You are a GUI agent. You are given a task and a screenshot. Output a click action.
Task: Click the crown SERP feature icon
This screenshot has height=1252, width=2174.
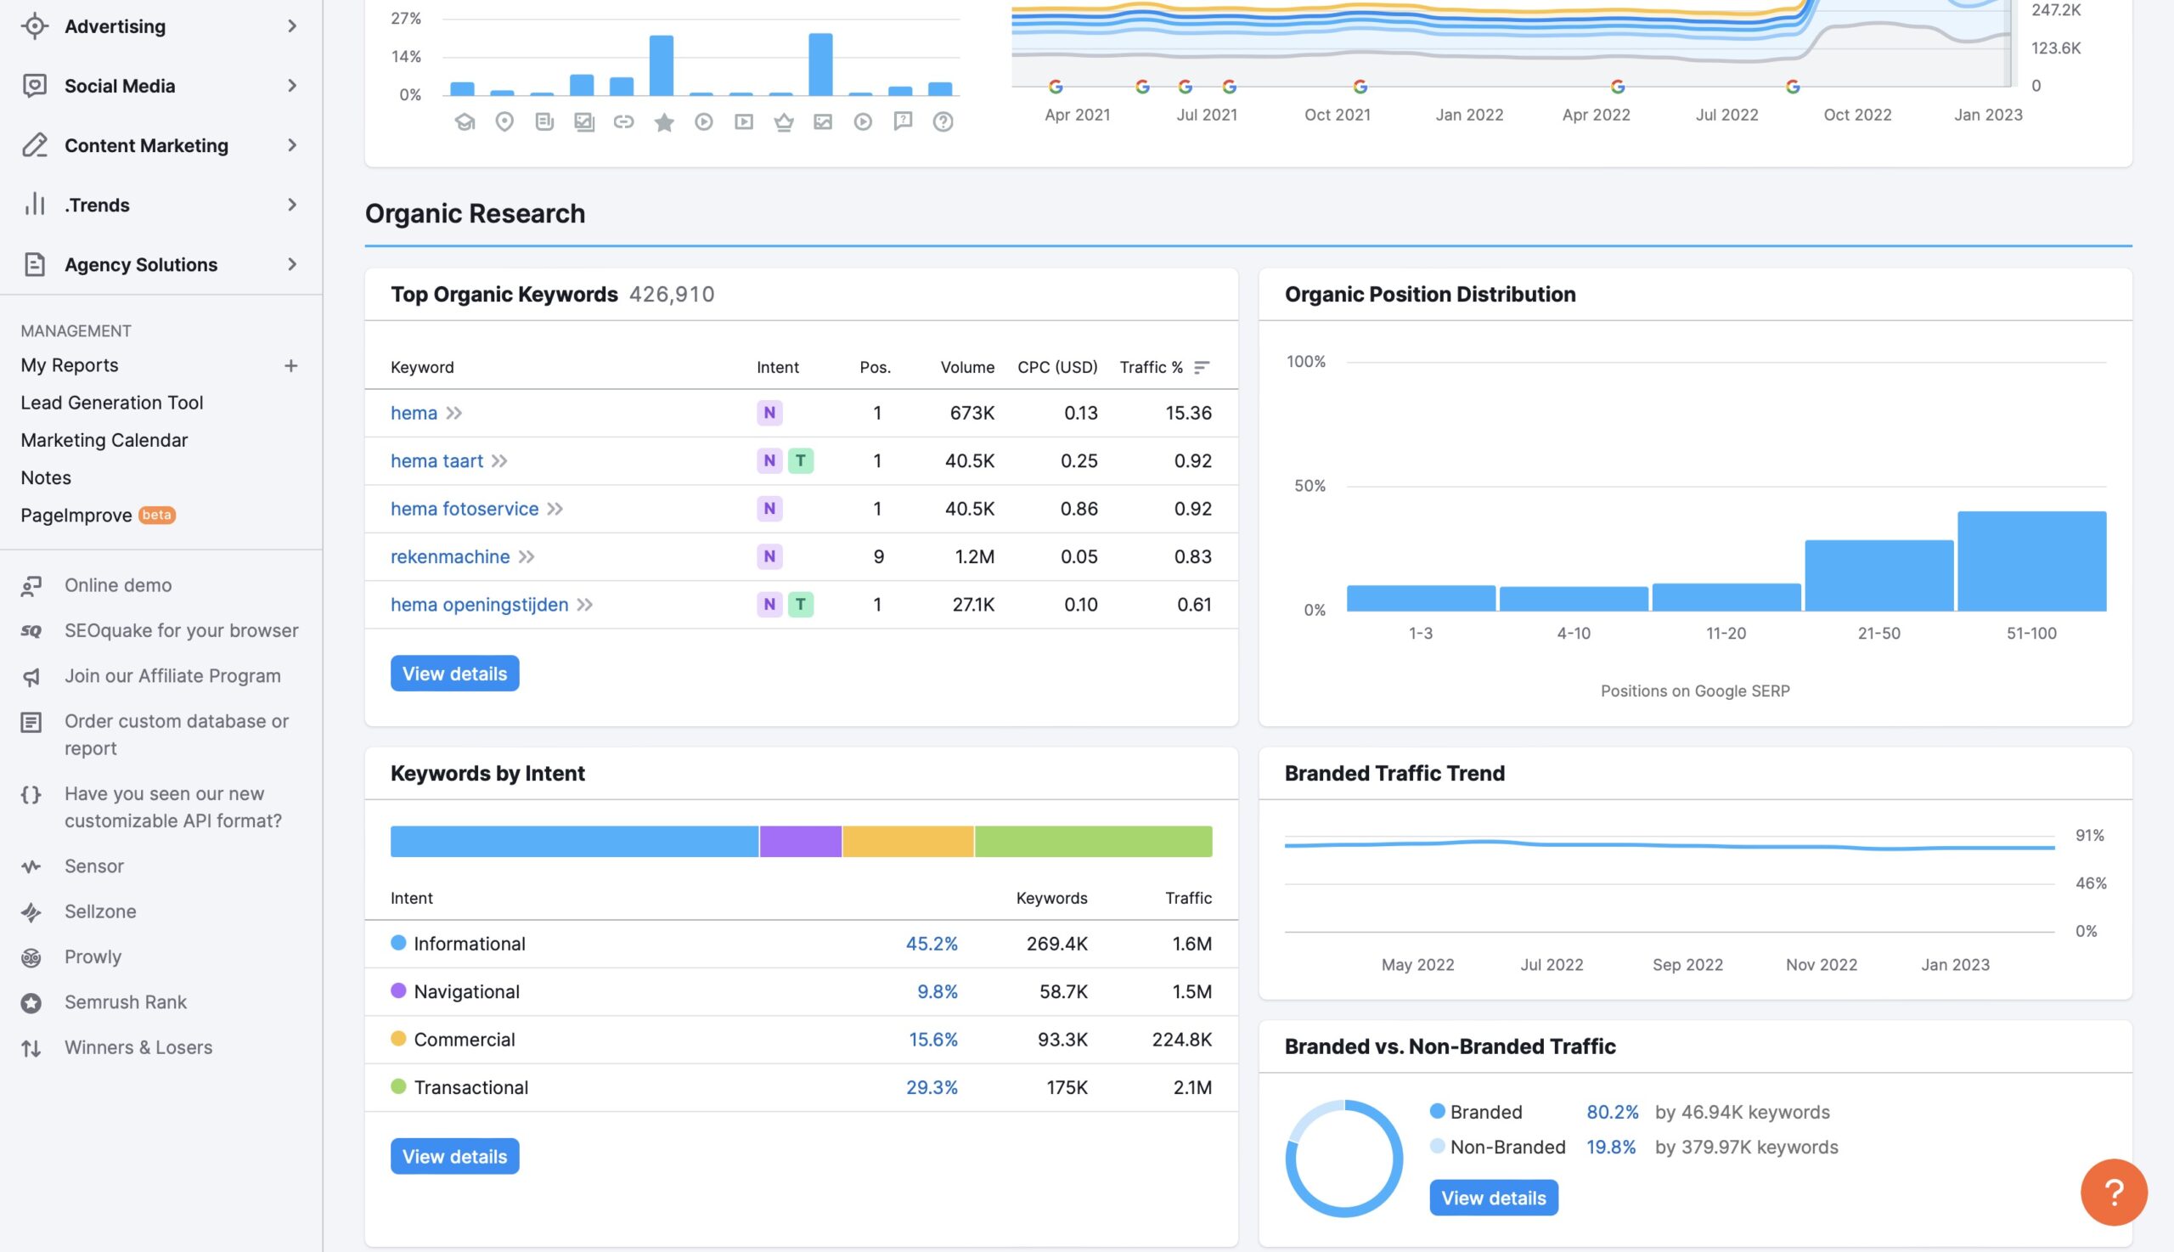click(x=783, y=122)
